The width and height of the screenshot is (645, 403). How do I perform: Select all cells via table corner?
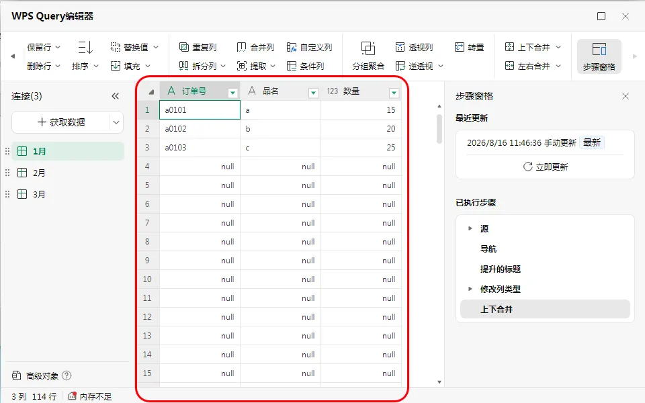tap(150, 91)
